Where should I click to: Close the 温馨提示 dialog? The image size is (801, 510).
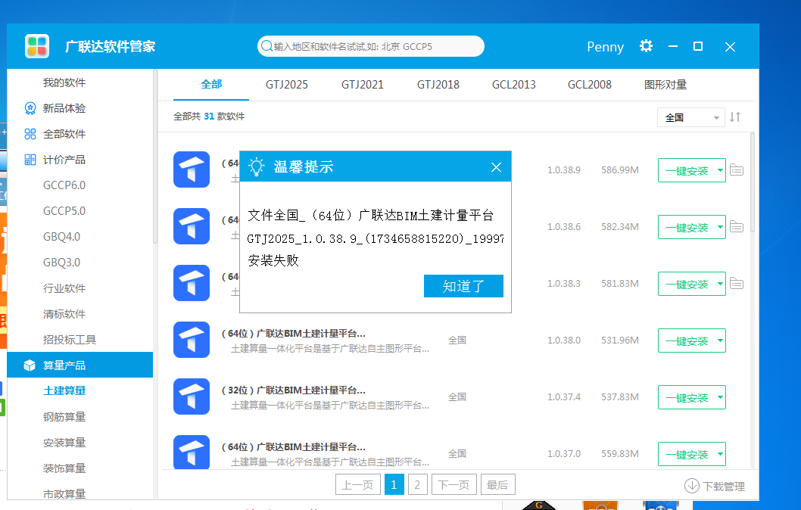pos(496,167)
